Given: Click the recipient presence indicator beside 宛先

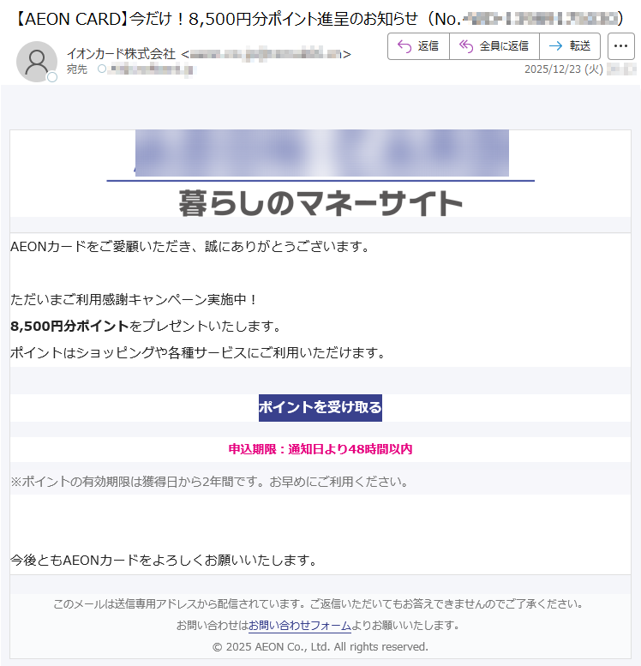Looking at the screenshot, I should tap(102, 69).
